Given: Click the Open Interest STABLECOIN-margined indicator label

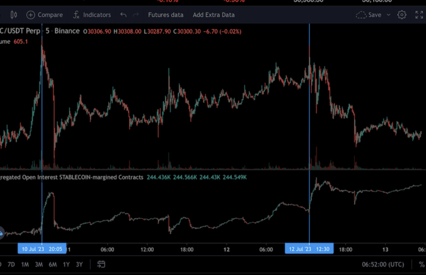Looking at the screenshot, I should (71, 177).
